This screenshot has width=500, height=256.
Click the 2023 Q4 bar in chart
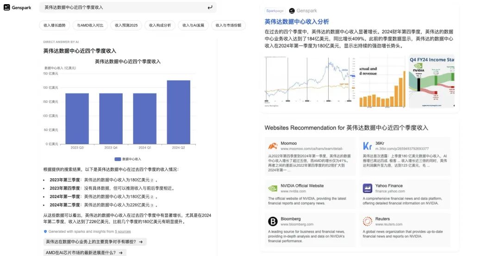[x=111, y=119]
